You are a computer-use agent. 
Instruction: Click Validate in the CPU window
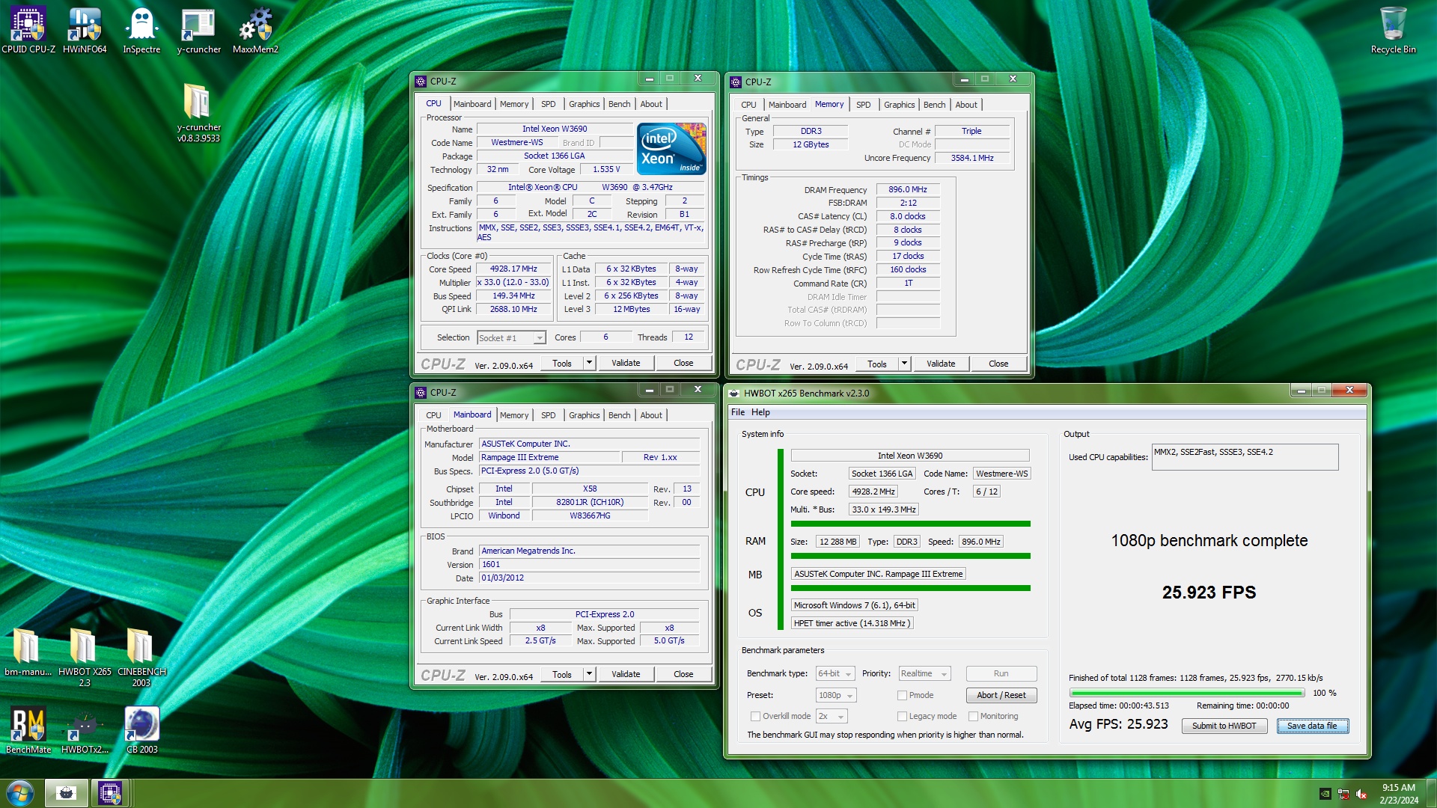click(626, 363)
